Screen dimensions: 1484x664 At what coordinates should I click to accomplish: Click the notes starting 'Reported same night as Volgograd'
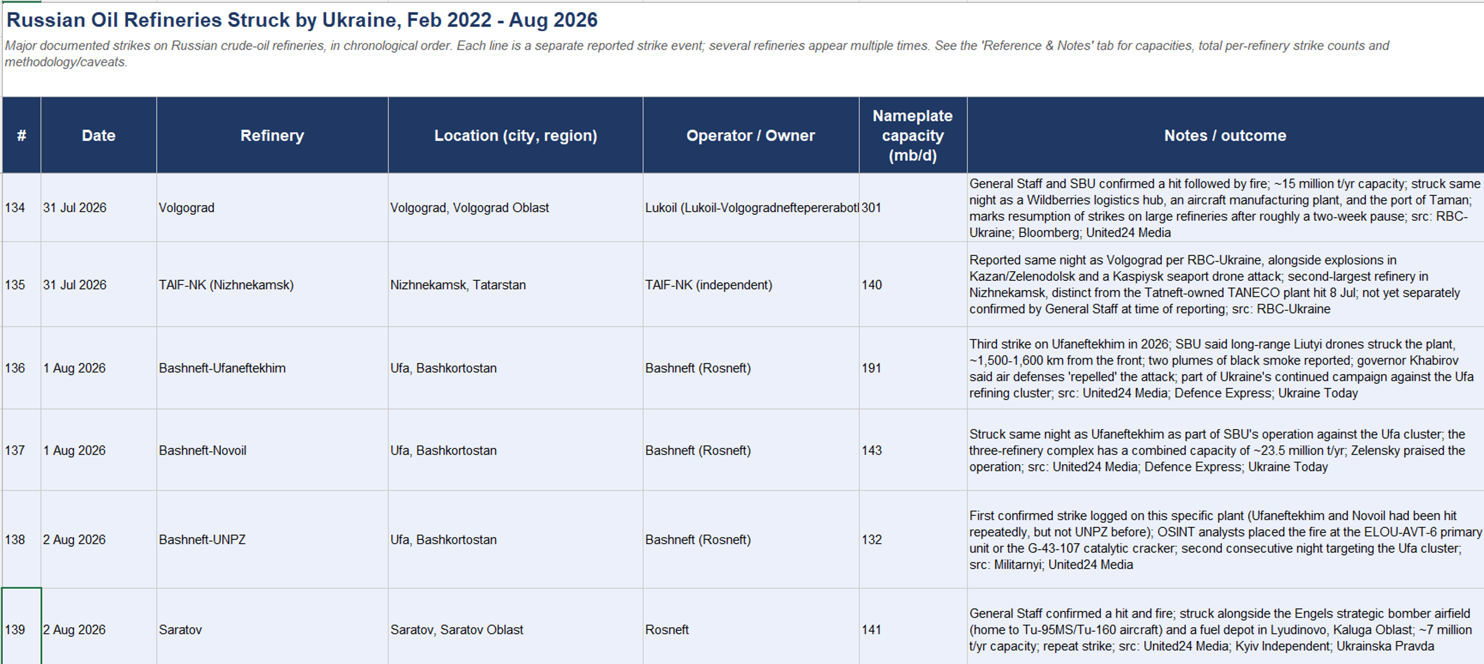point(1225,285)
